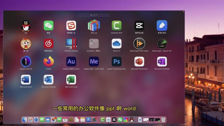The width and height of the screenshot is (224, 126).
Task: Open Photos in the Dock
Action: coord(54,120)
